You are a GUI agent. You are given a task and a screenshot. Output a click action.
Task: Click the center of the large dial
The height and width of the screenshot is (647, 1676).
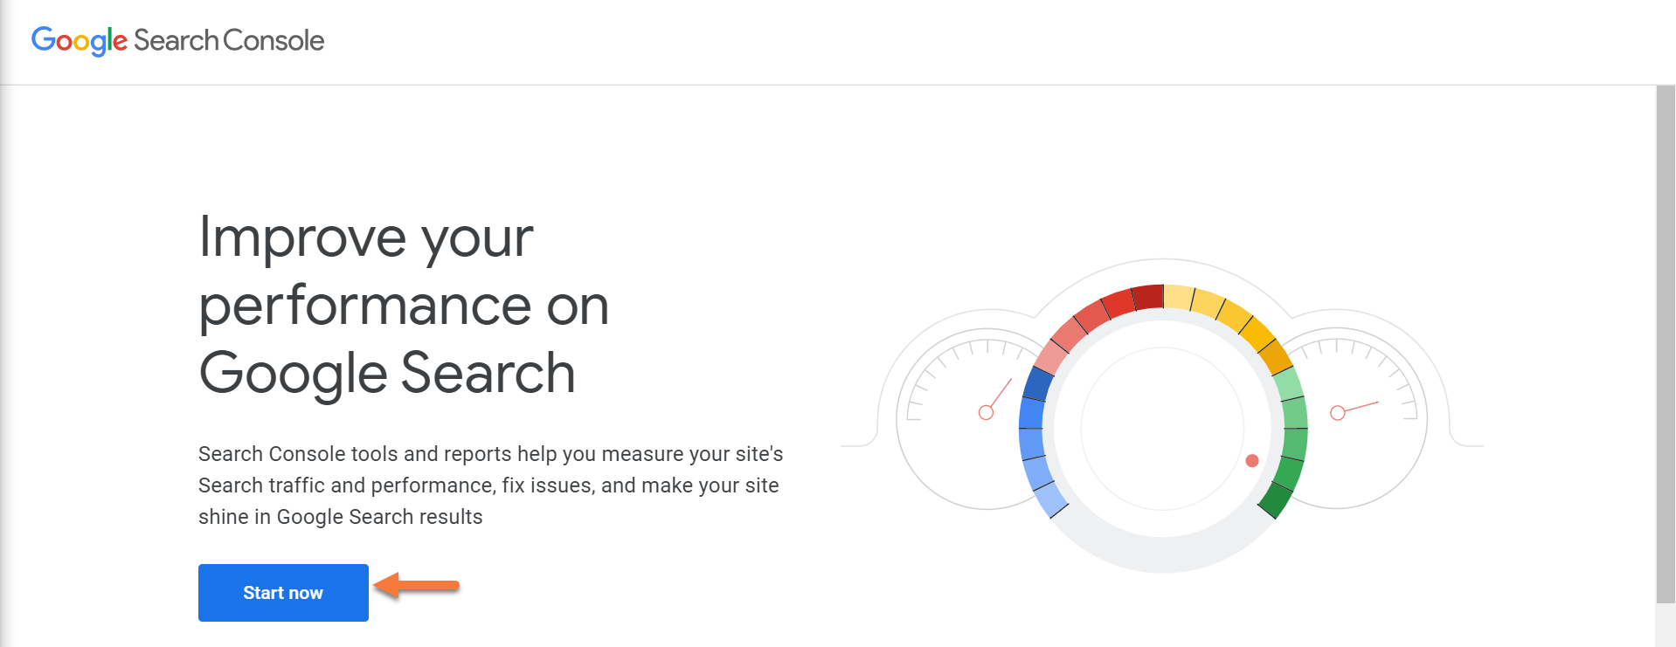click(x=1162, y=428)
